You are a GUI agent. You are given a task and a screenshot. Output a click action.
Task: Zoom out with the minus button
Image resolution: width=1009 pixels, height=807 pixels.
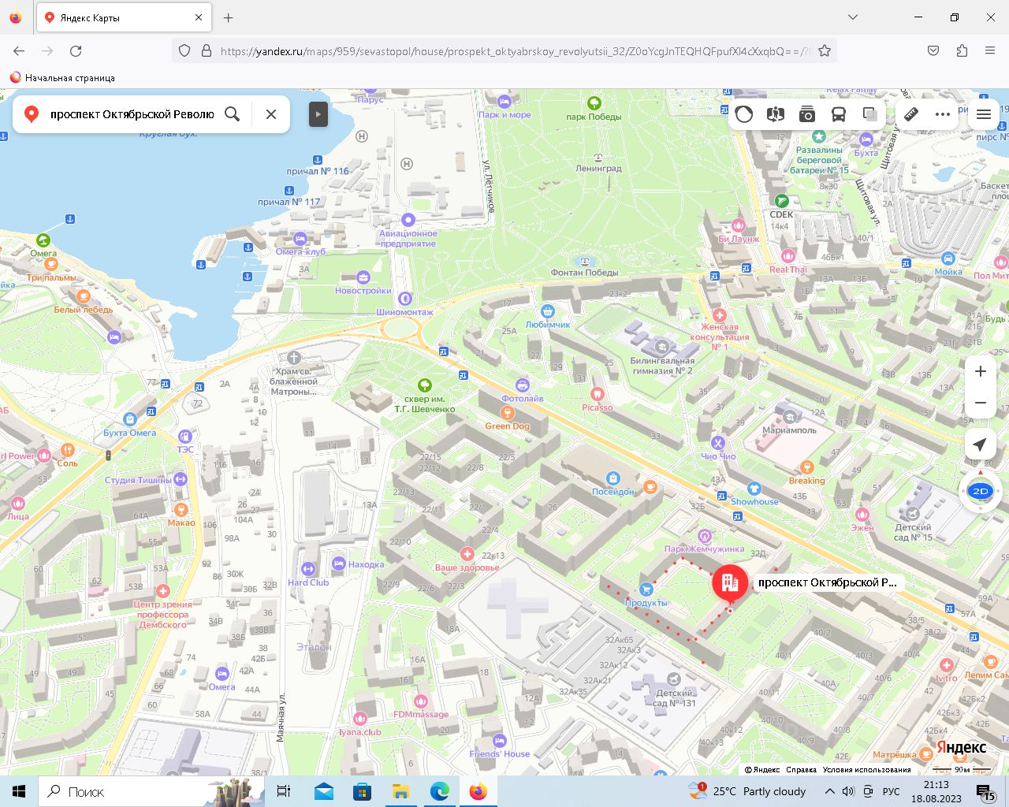pos(980,403)
